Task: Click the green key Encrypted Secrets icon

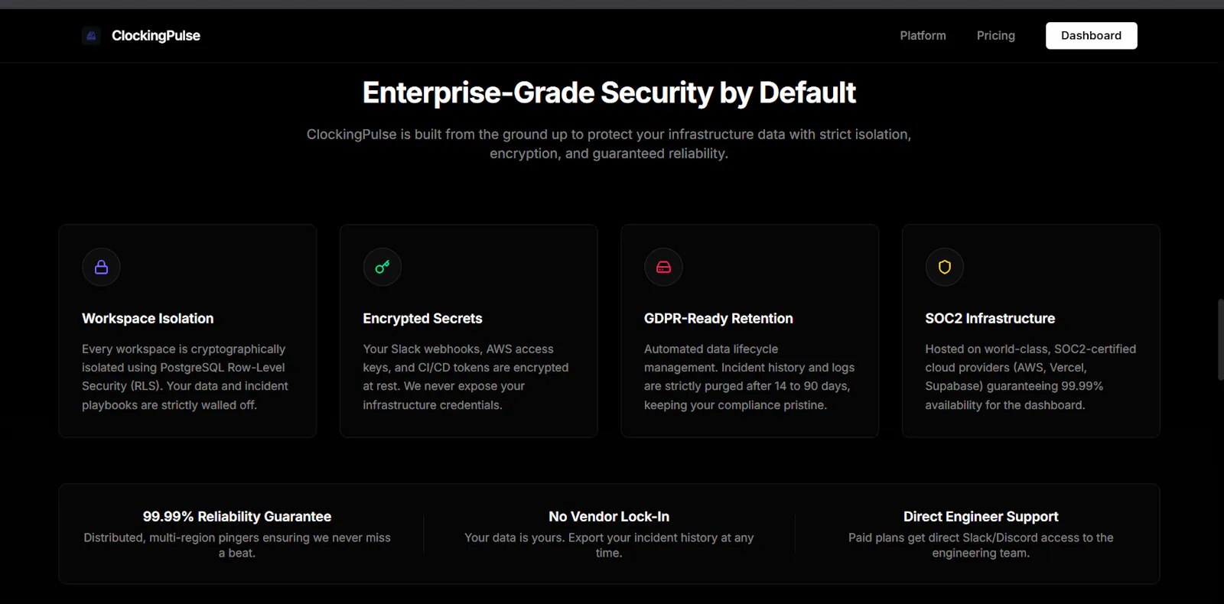Action: 382,267
